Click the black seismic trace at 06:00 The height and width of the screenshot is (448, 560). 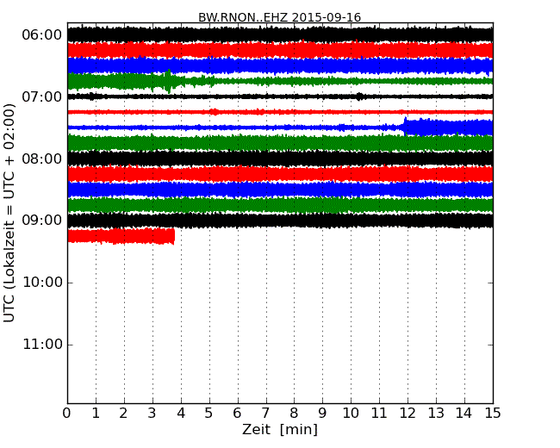[x=280, y=34]
